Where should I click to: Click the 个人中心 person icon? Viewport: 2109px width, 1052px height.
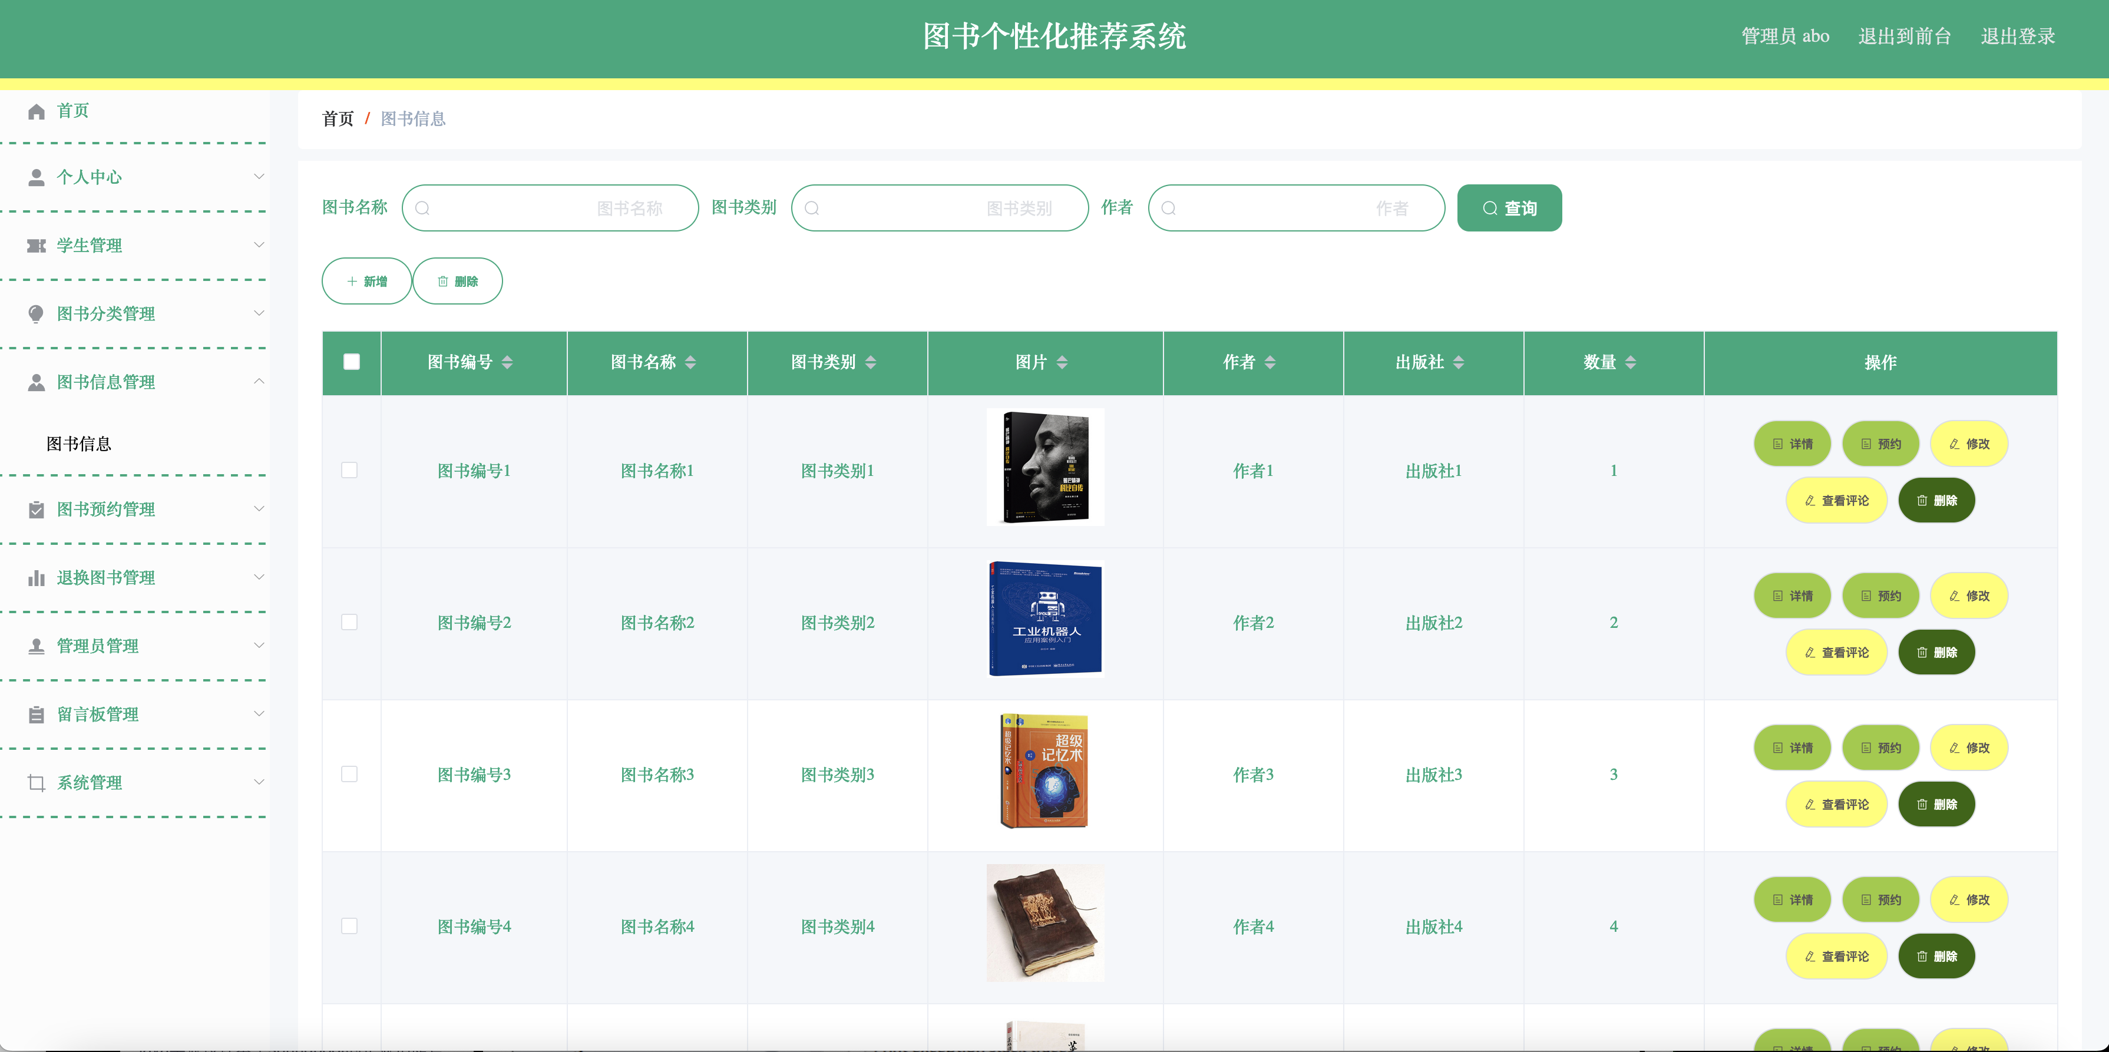coord(36,178)
